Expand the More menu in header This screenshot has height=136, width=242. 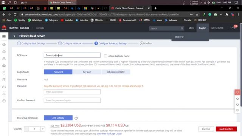click(191, 28)
